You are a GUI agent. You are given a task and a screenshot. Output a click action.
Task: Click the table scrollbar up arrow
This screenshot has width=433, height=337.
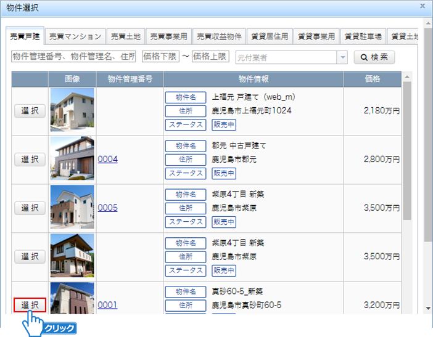pos(407,77)
